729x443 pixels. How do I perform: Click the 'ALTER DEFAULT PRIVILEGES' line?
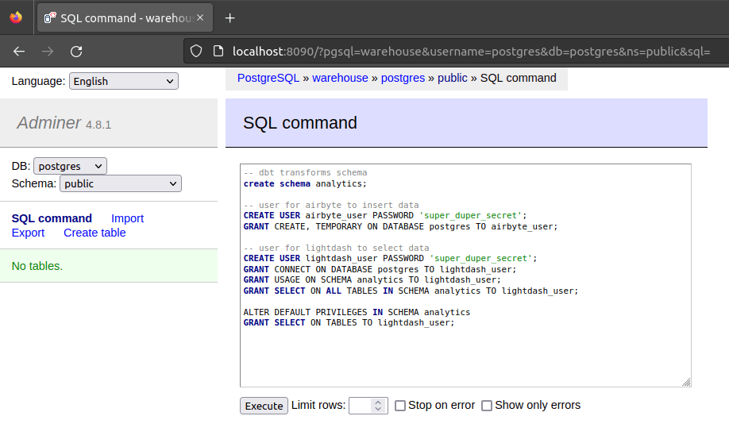point(357,312)
